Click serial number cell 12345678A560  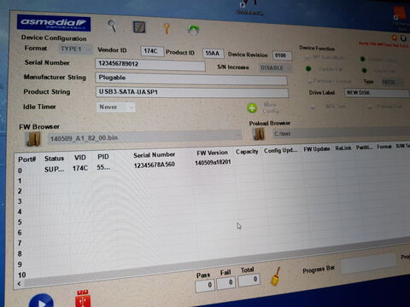click(155, 165)
